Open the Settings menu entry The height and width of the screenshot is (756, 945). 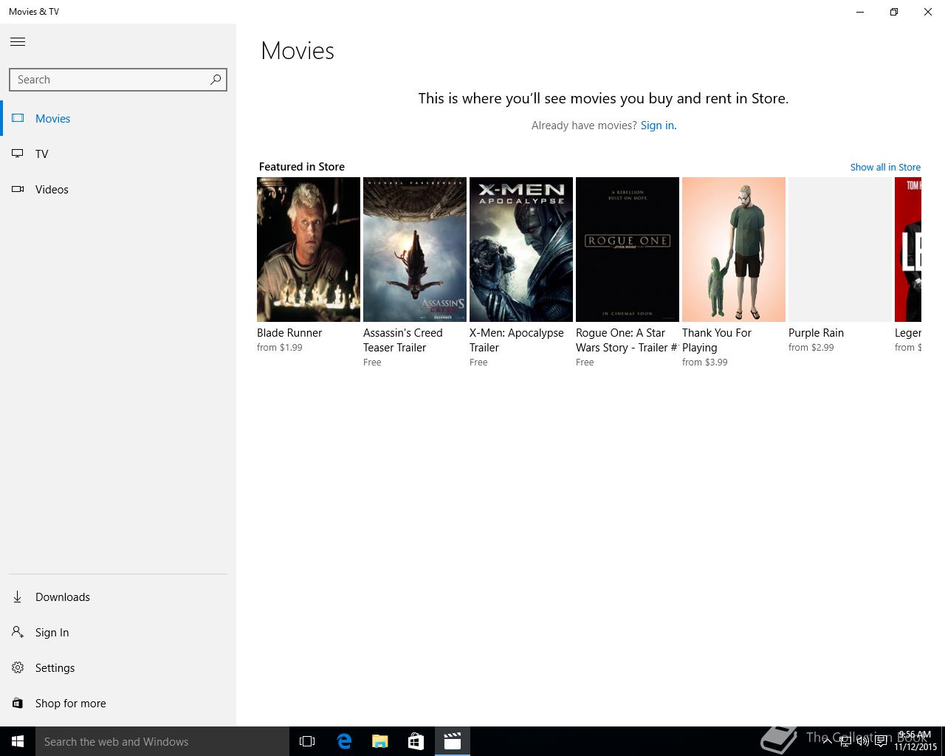pyautogui.click(x=118, y=667)
